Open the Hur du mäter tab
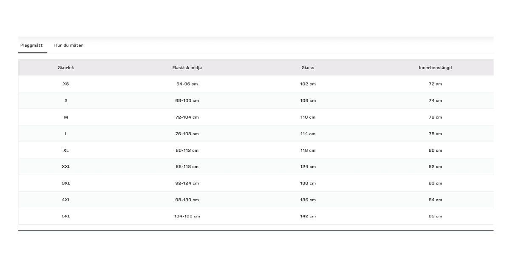Viewport: 510px width, 267px height. point(68,45)
